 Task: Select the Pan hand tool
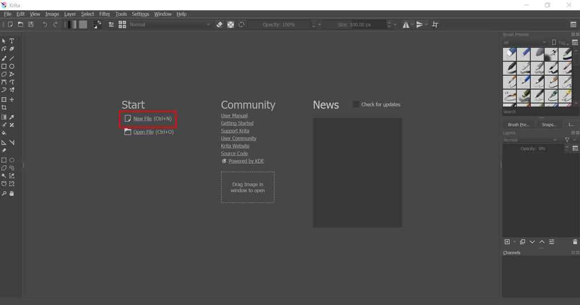pos(12,193)
